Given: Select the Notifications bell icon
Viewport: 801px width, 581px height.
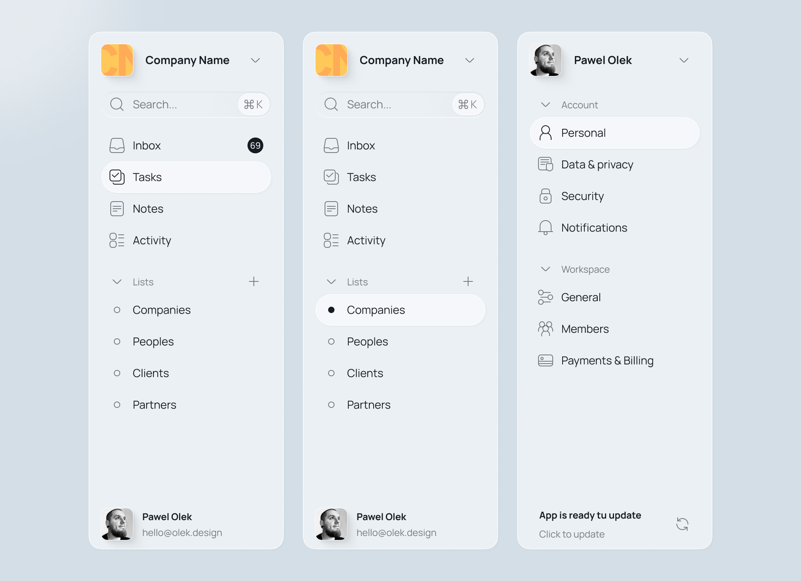Looking at the screenshot, I should pos(546,228).
